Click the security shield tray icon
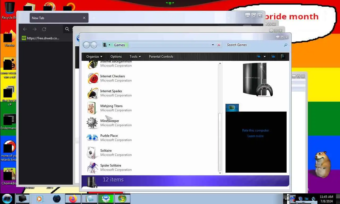This screenshot has height=204, width=340. (x=300, y=199)
